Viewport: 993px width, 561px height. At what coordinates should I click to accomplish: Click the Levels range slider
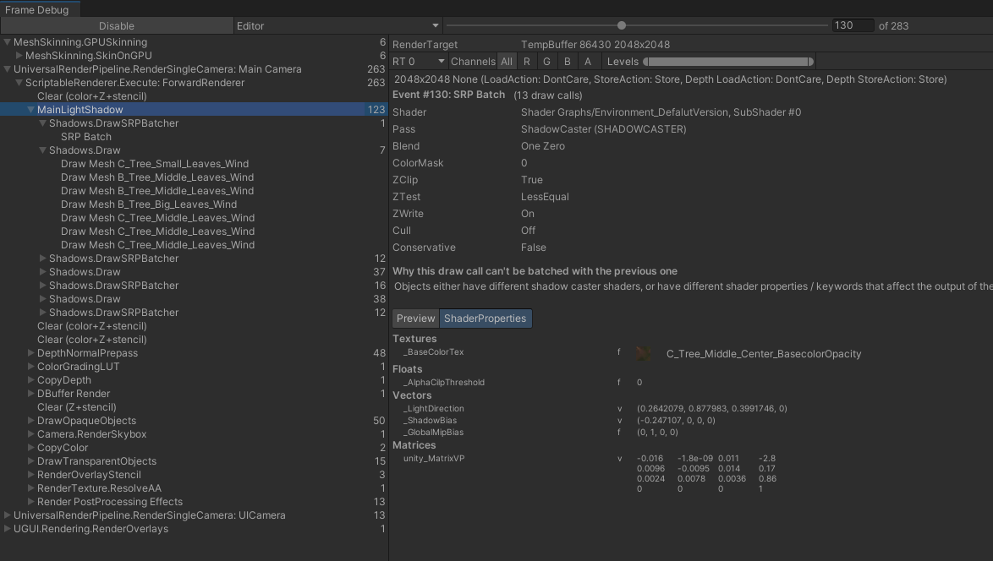pos(728,62)
